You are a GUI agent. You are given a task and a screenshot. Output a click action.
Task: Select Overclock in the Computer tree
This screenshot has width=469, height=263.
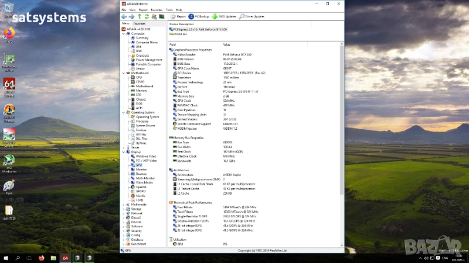(142, 56)
